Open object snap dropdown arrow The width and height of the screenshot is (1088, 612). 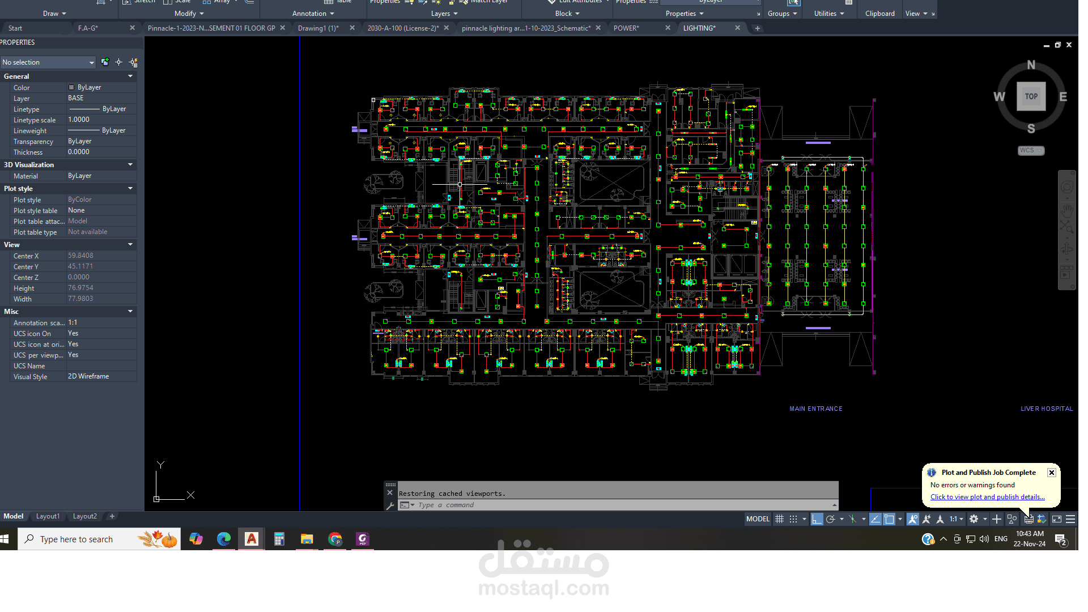pos(900,519)
